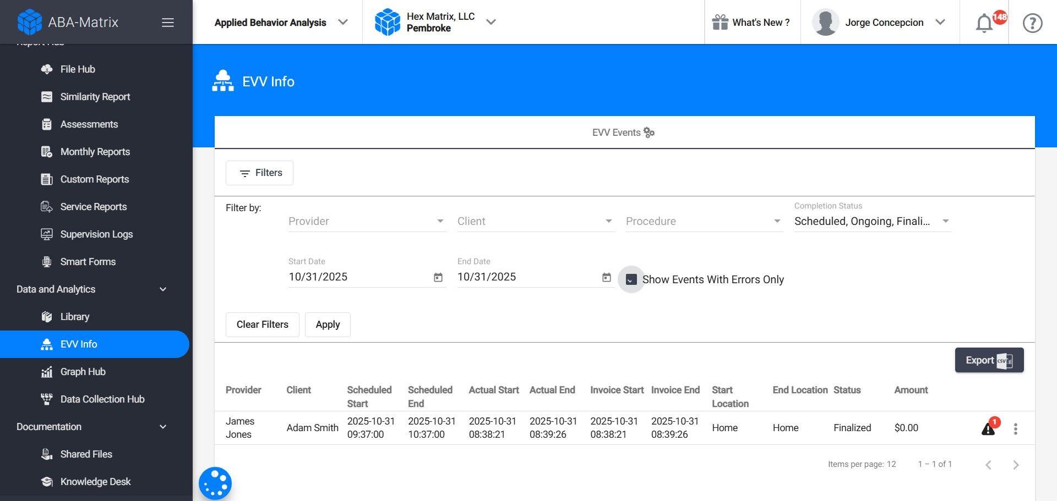Click the Clear Filters button
The width and height of the screenshot is (1057, 501).
262,324
